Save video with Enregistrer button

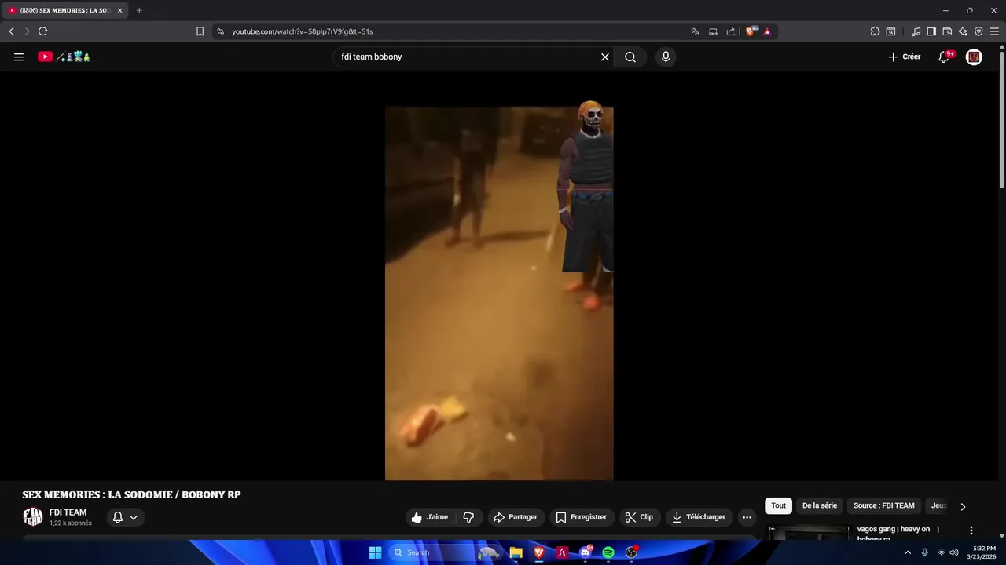coord(582,517)
